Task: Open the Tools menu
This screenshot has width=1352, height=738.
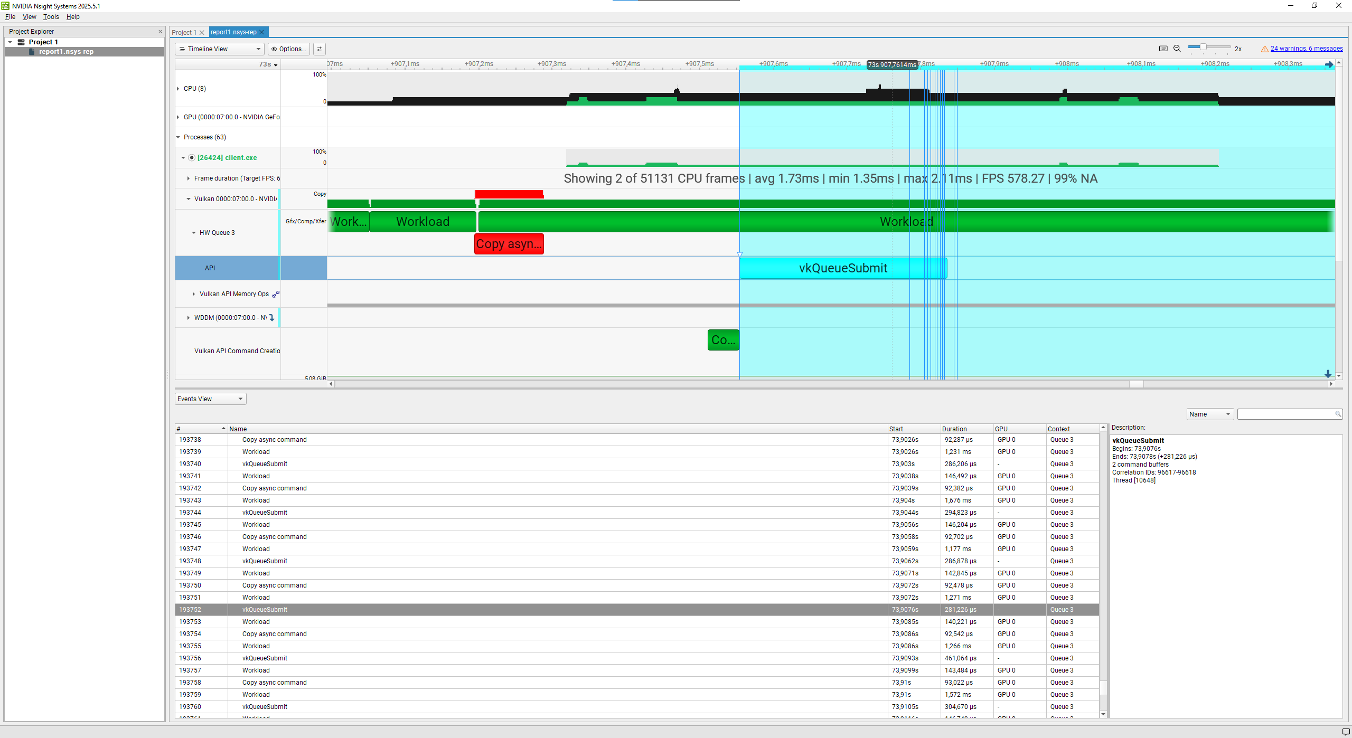Action: click(51, 17)
